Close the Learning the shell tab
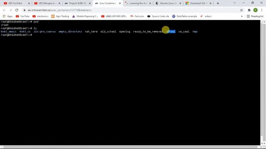266x149 pixels. tap(150, 3)
